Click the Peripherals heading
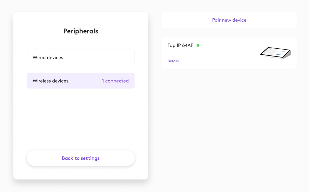This screenshot has width=309, height=192. [81, 31]
